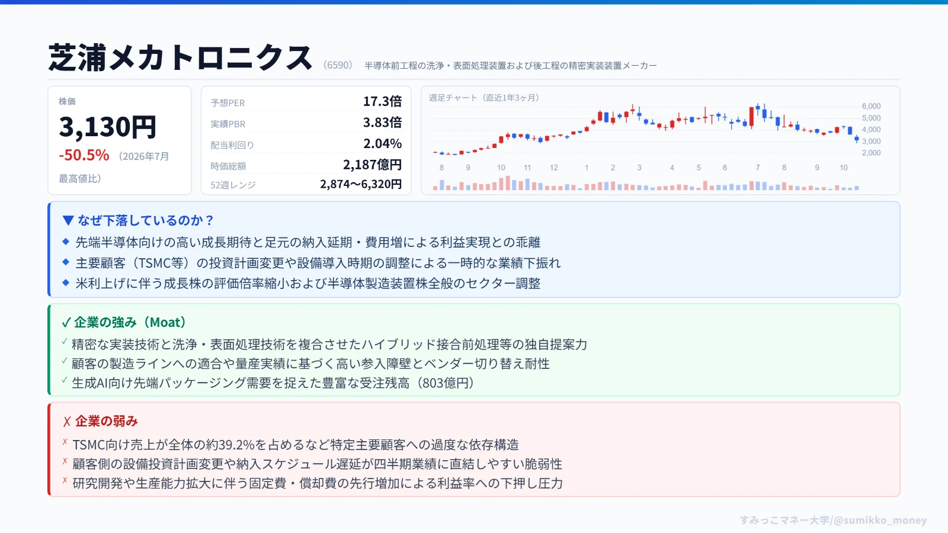Click the なぜ下落しているのか？ heading
The image size is (948, 533).
tap(146, 220)
